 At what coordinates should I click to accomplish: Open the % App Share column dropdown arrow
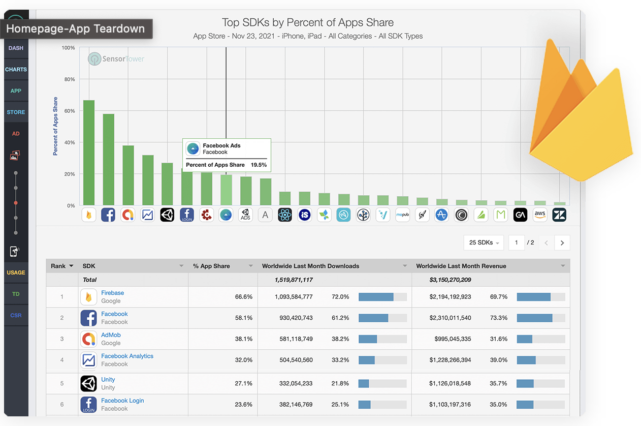coord(250,266)
